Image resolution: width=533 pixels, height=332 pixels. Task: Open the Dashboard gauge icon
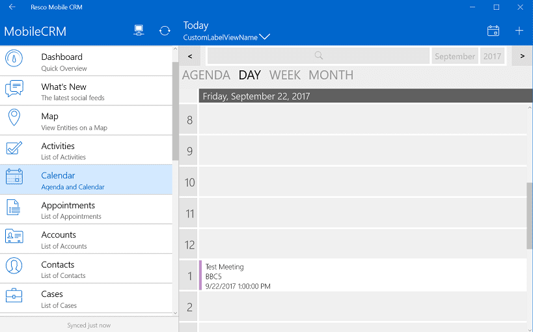coord(14,58)
